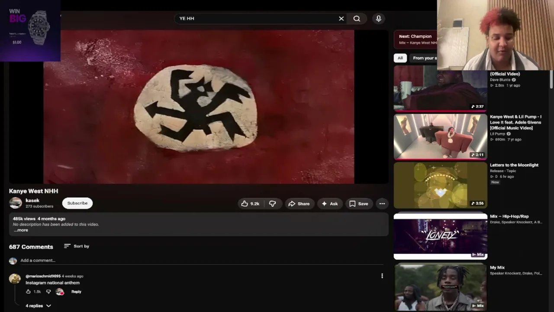Image resolution: width=554 pixels, height=312 pixels.
Task: Click the main video player
Action: 199,107
